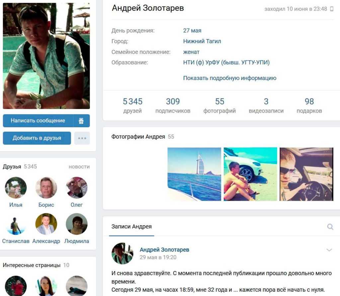Image resolution: width=340 pixels, height=296 pixels.
Task: Click Добавить в друзья button
Action: point(37,138)
